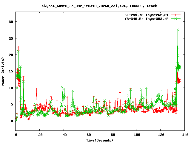Image resolution: width=191 pixels, height=143 pixels.
Task: Click the green line sample in the legend
Action: tap(175, 18)
